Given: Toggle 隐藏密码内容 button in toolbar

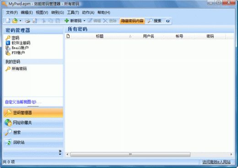Looking at the screenshot, I should pyautogui.click(x=132, y=21).
